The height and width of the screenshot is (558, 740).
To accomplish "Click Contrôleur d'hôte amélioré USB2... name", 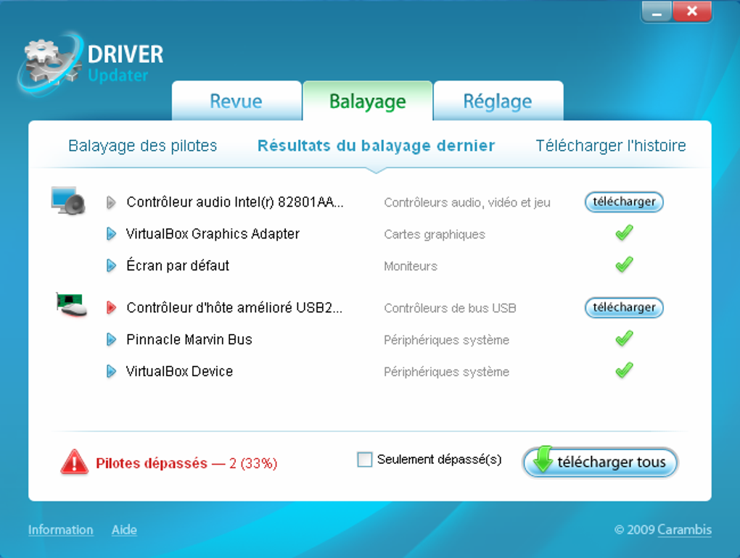I will pyautogui.click(x=234, y=308).
